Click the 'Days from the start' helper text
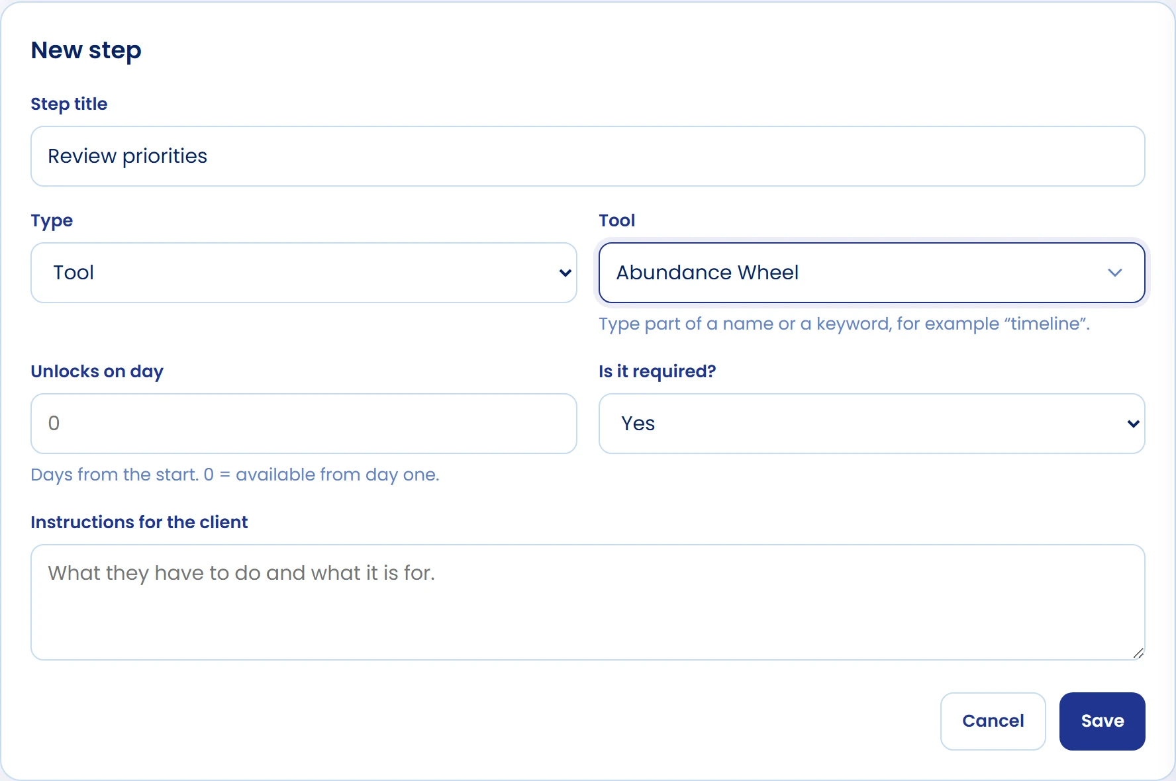1176x781 pixels. [235, 475]
